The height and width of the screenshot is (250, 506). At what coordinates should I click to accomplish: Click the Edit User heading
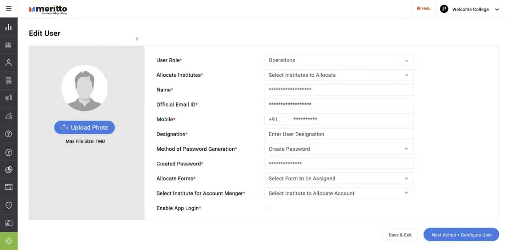[45, 33]
